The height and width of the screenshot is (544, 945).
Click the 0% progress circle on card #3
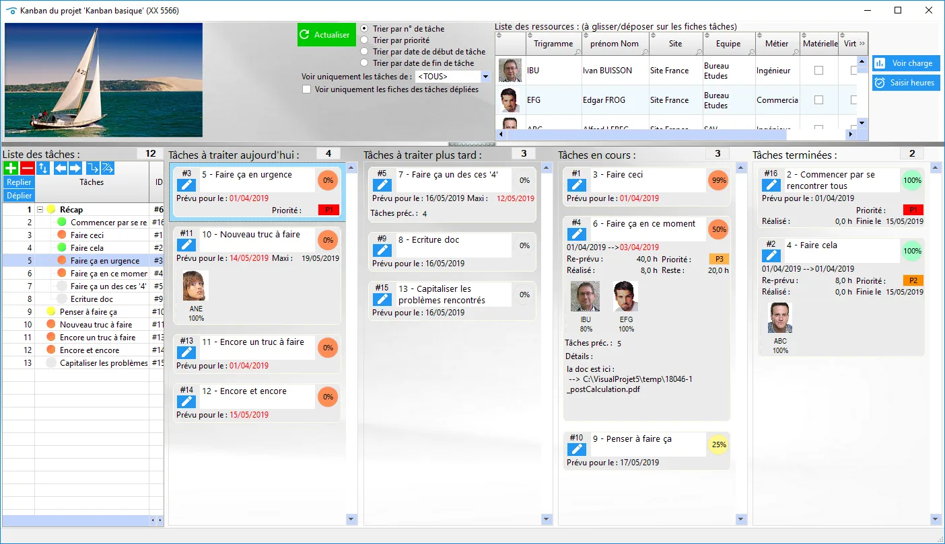(328, 180)
